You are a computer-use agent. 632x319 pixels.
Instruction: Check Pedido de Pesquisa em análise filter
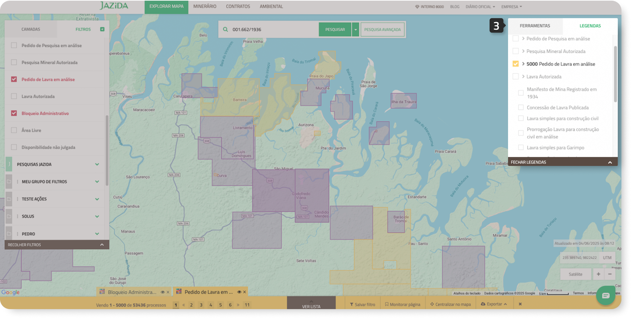(x=14, y=45)
